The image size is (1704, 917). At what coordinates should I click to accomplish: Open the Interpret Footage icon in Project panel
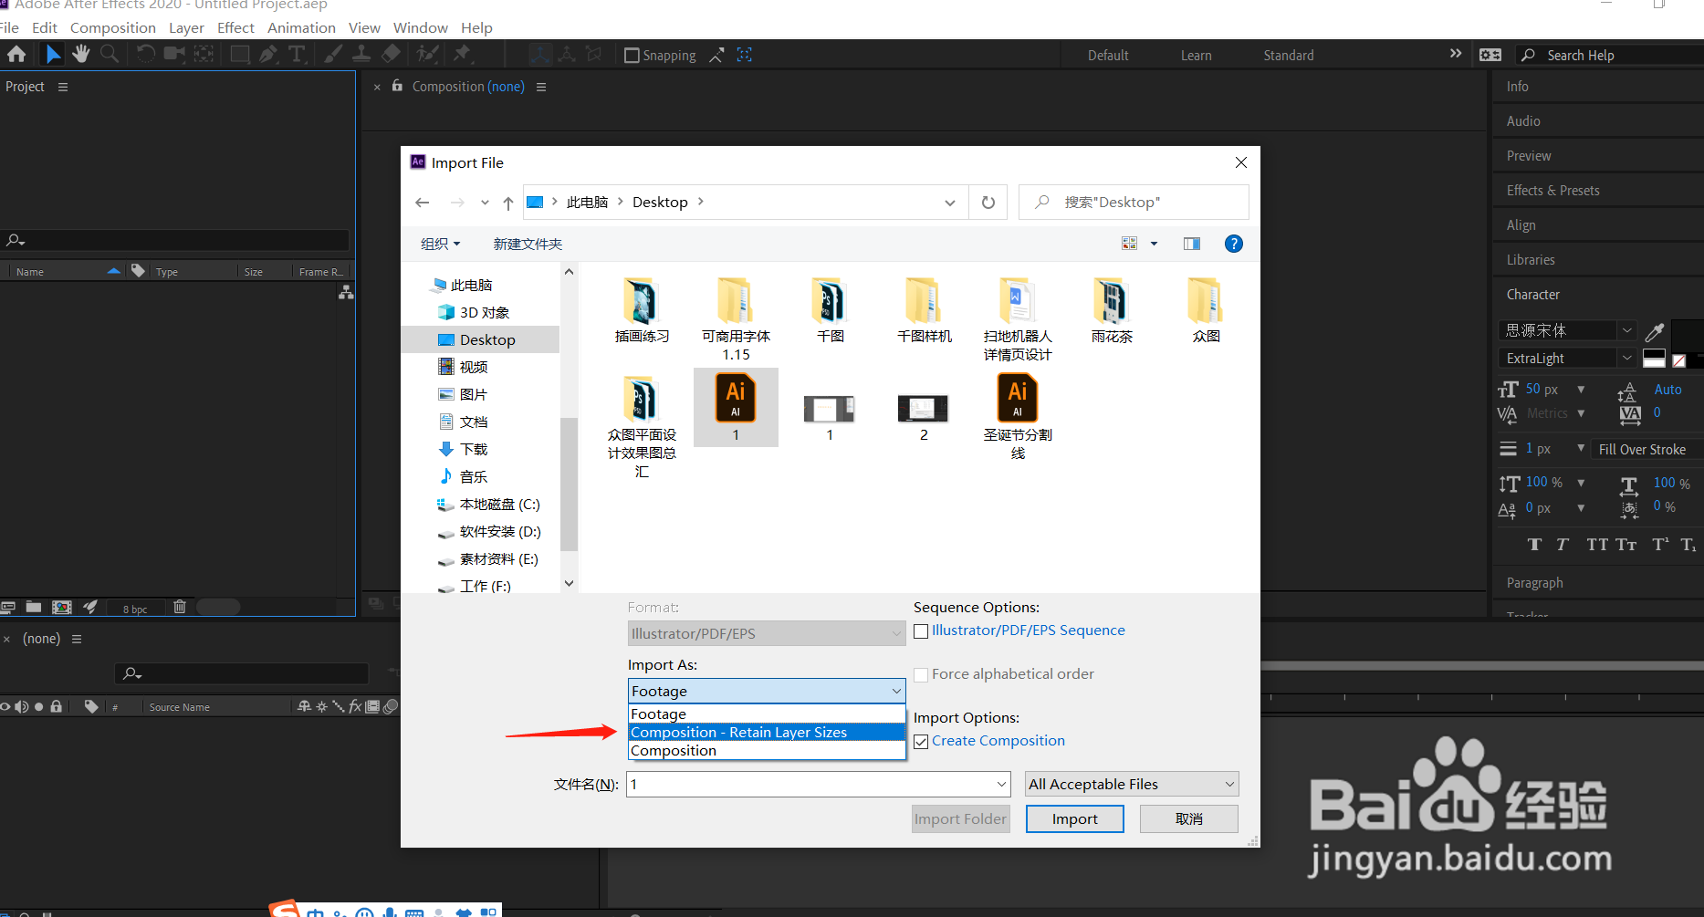(x=7, y=607)
